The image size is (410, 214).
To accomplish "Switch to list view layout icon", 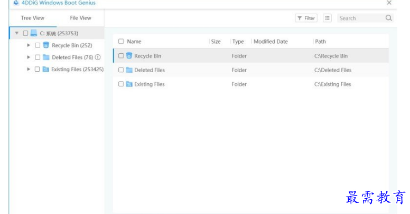I will (x=327, y=18).
